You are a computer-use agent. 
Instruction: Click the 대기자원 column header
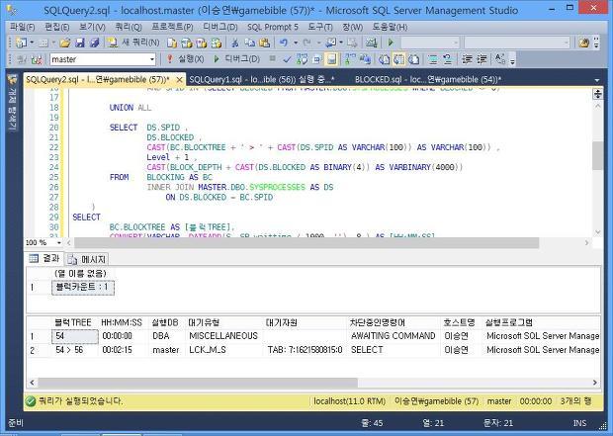[x=305, y=322]
